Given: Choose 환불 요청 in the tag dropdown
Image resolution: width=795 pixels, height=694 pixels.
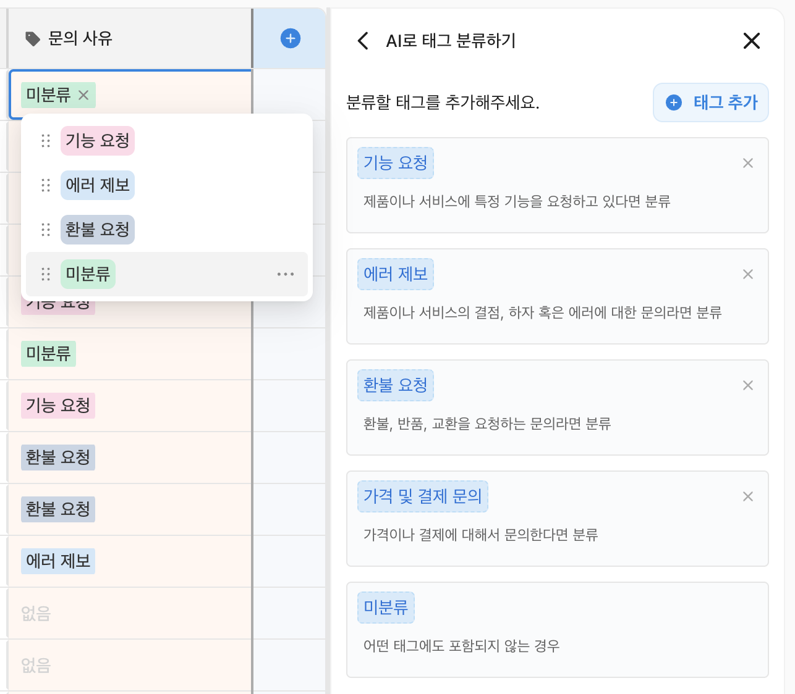Looking at the screenshot, I should pyautogui.click(x=98, y=230).
